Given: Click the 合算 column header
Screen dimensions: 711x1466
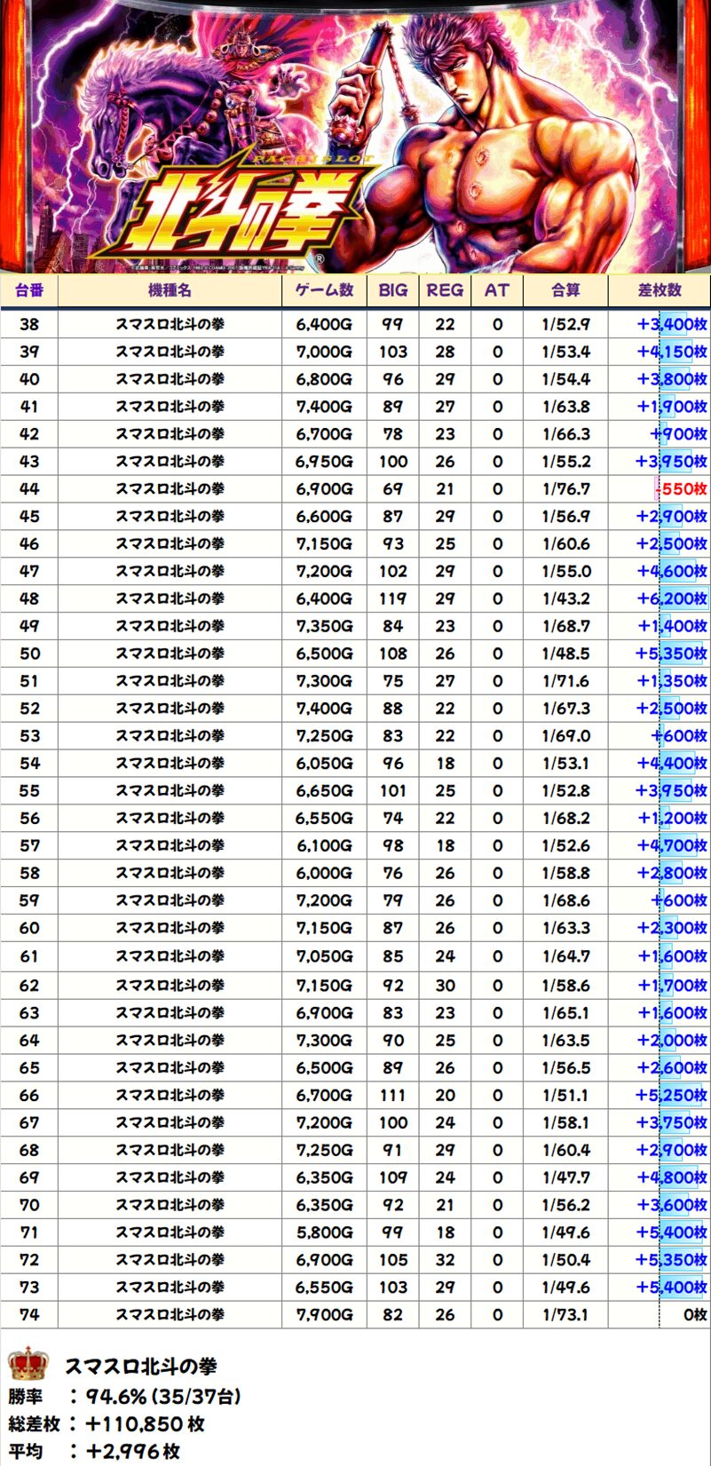Looking at the screenshot, I should tap(565, 290).
